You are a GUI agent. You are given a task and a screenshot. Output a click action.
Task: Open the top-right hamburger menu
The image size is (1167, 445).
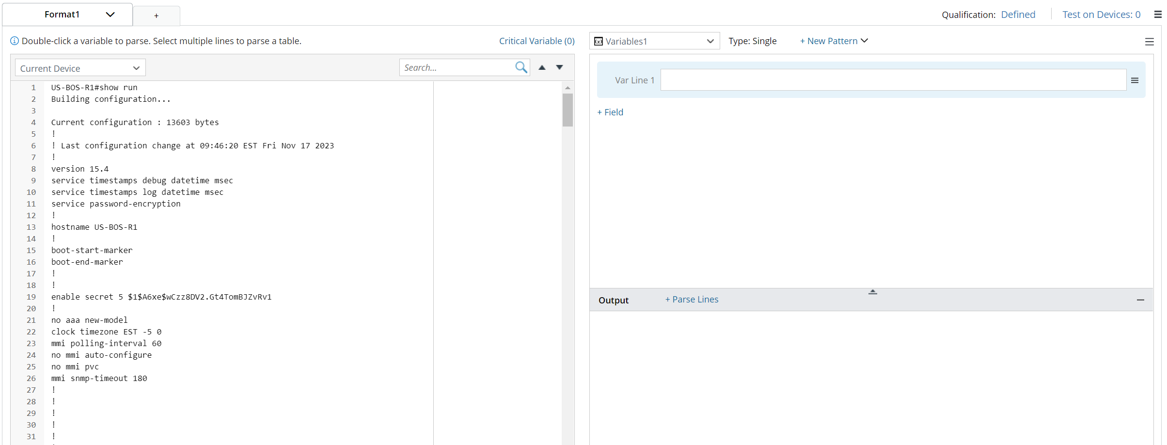click(x=1157, y=15)
